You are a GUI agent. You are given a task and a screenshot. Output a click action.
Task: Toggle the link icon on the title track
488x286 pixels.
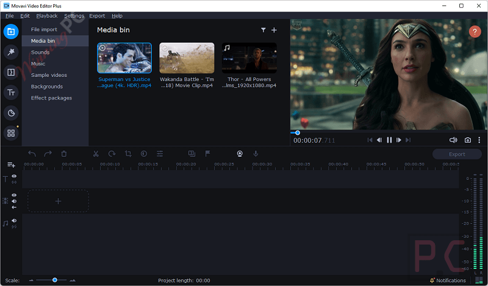point(14,182)
